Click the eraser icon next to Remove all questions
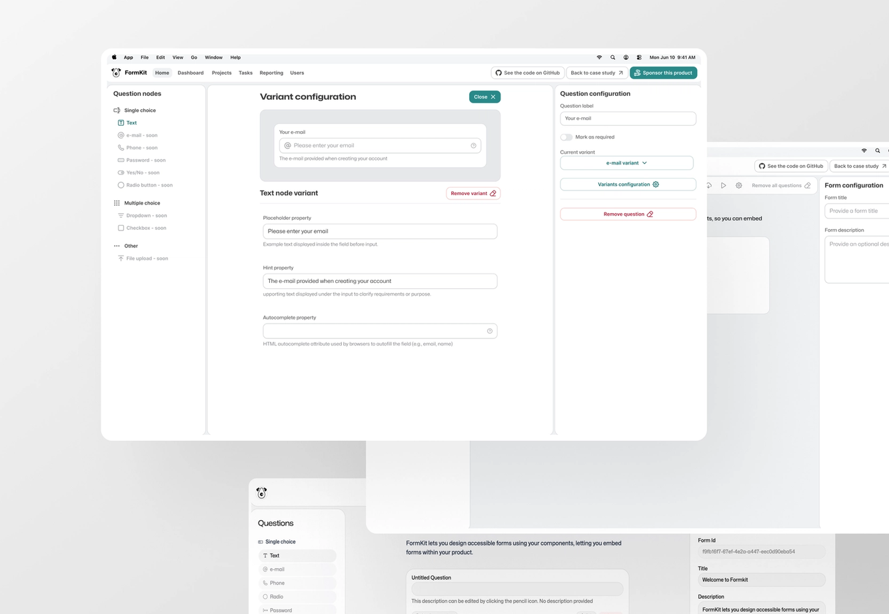Screen dimensions: 889x614 click(x=808, y=185)
